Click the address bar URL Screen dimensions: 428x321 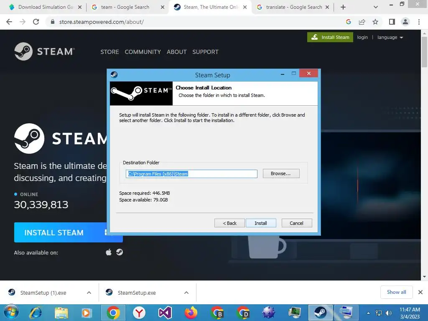[101, 22]
